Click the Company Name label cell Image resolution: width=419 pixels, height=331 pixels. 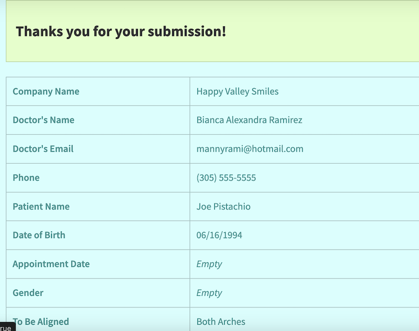tap(46, 91)
